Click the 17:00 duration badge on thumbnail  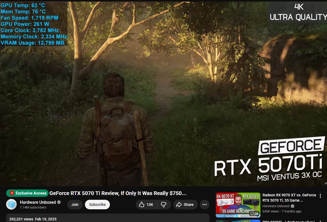[254, 214]
